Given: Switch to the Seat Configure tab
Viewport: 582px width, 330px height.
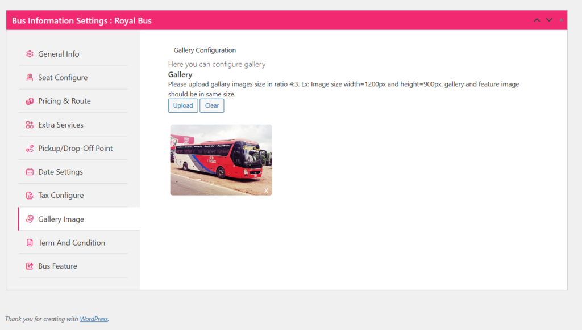Looking at the screenshot, I should (x=63, y=78).
